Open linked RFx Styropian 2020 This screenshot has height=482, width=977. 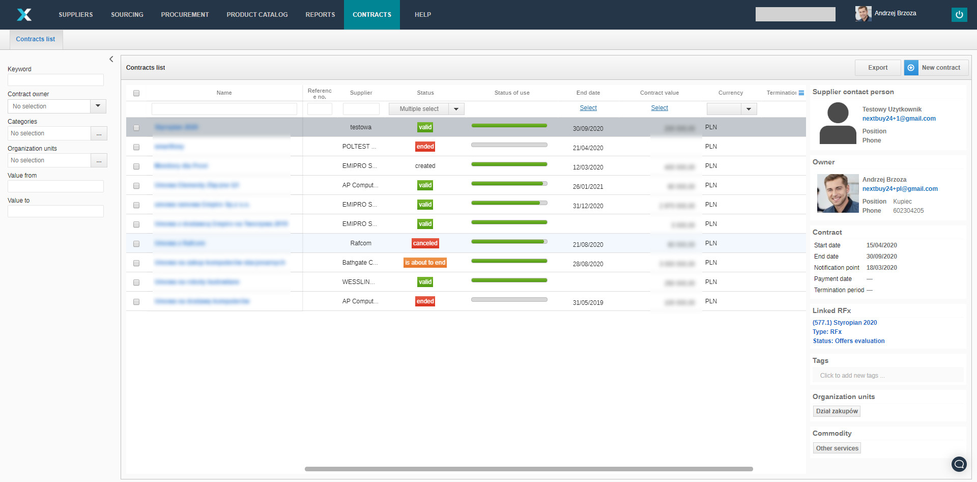pyautogui.click(x=845, y=323)
